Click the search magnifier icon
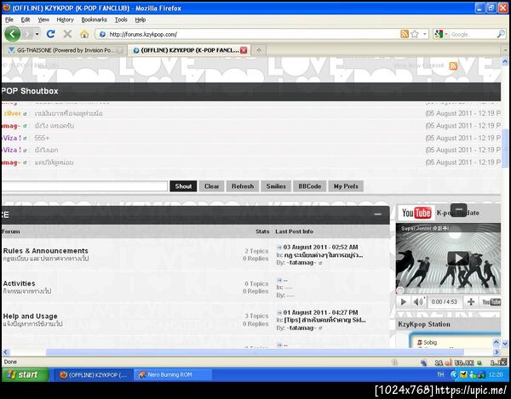The height and width of the screenshot is (399, 511). pyautogui.click(x=501, y=34)
